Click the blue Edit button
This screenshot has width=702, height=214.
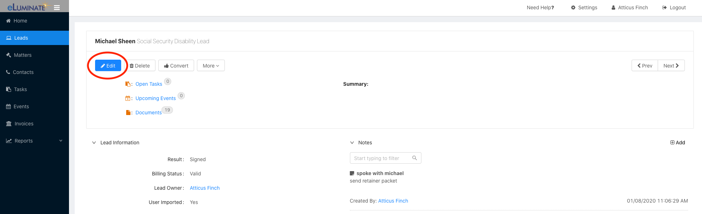click(108, 65)
